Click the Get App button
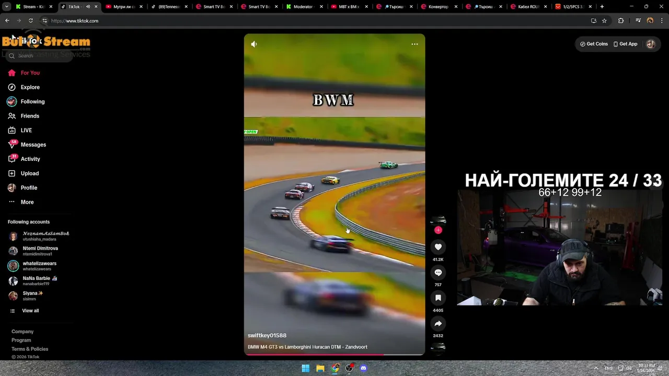 tap(626, 44)
